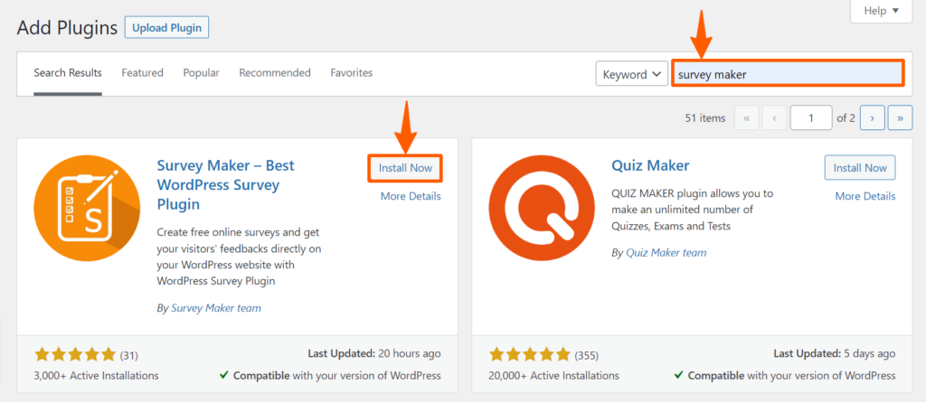
Task: Install the Survey Maker plugin
Action: point(405,168)
